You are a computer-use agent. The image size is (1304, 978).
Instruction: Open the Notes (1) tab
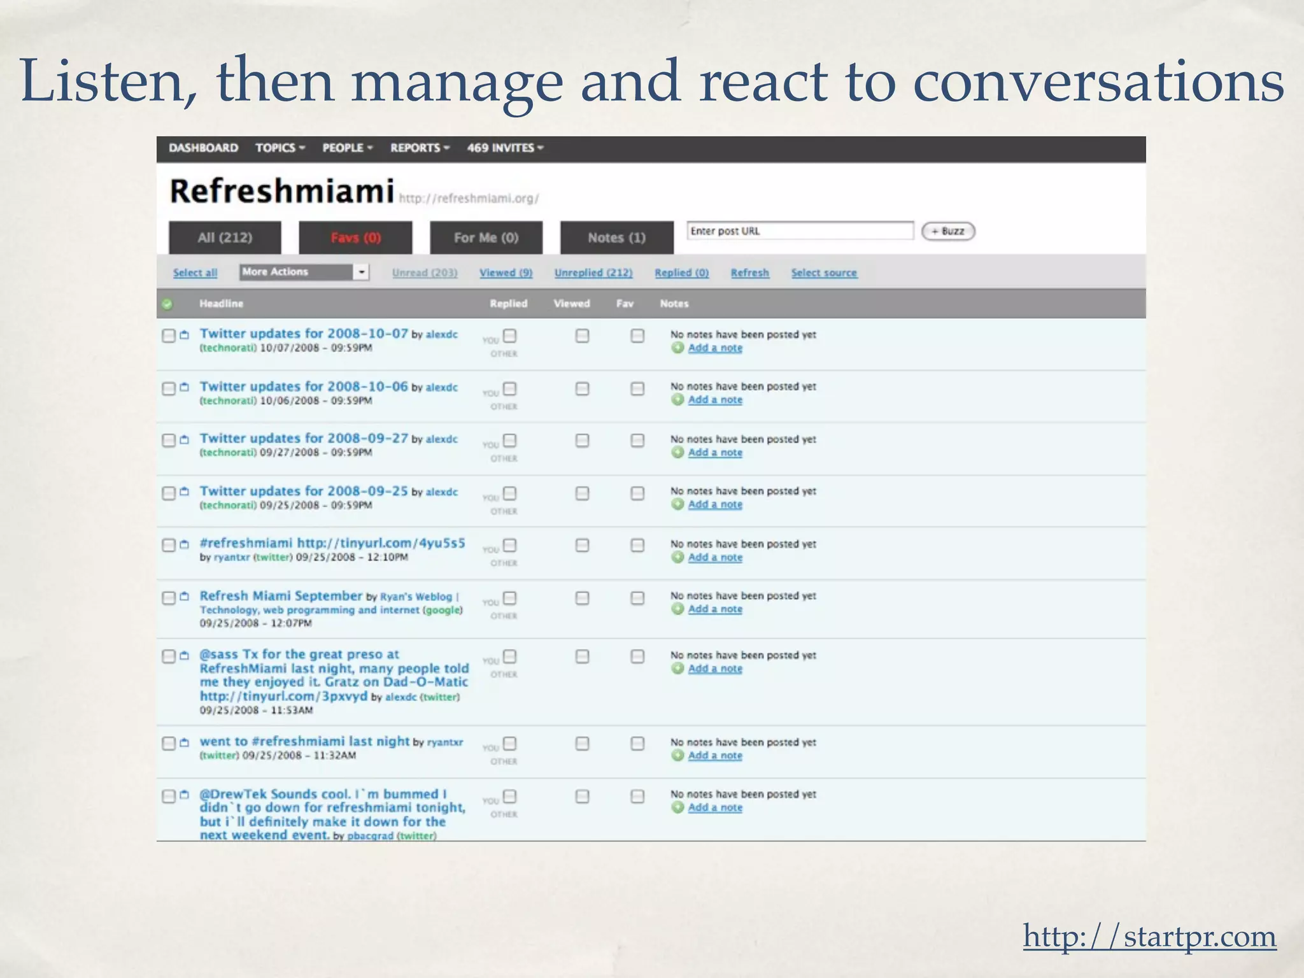[x=616, y=238]
